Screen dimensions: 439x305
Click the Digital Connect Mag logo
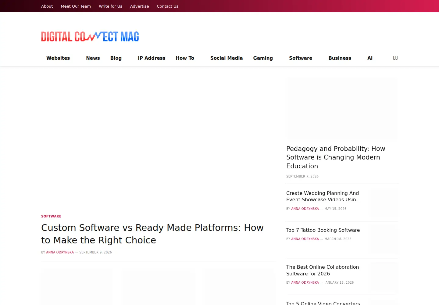tap(90, 37)
